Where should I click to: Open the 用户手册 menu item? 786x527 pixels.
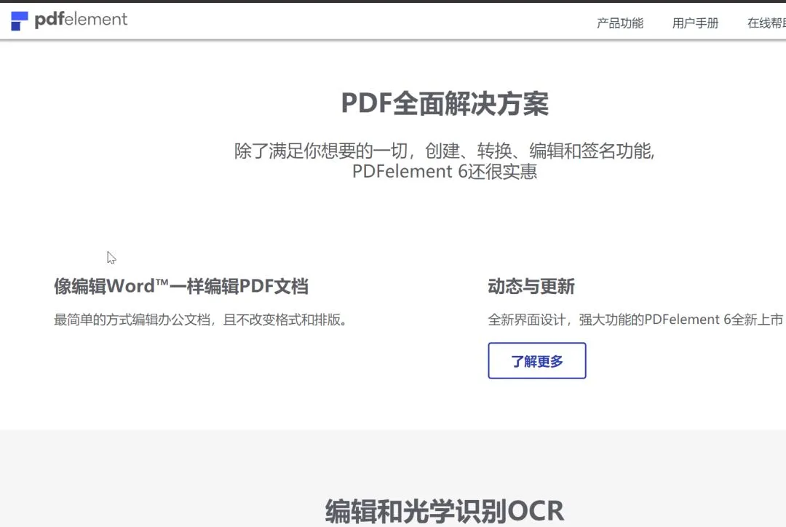coord(695,23)
